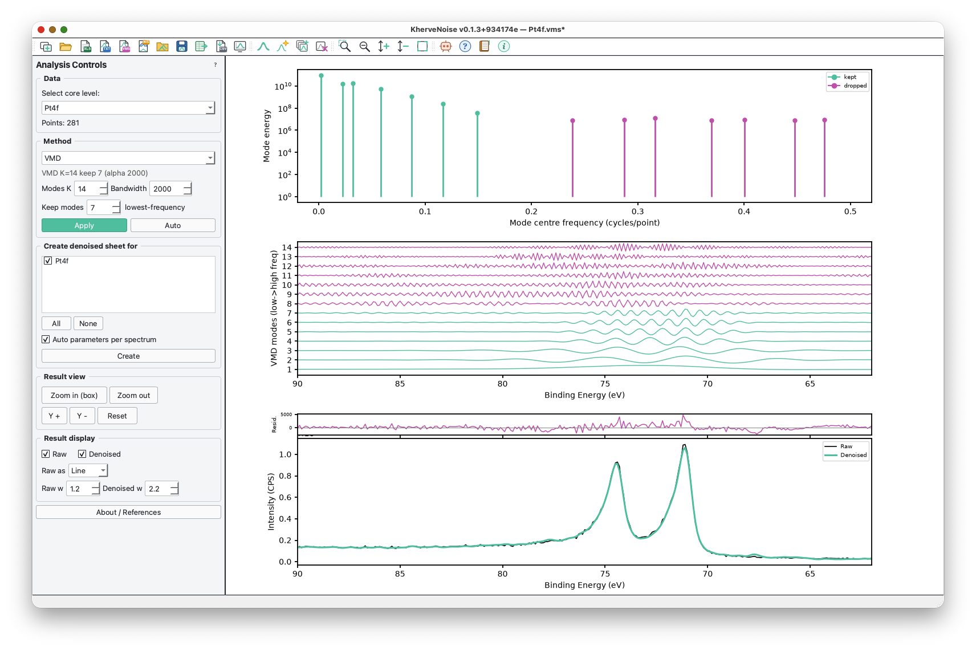The width and height of the screenshot is (976, 650).
Task: Open the Raw as Line dropdown
Action: [88, 470]
